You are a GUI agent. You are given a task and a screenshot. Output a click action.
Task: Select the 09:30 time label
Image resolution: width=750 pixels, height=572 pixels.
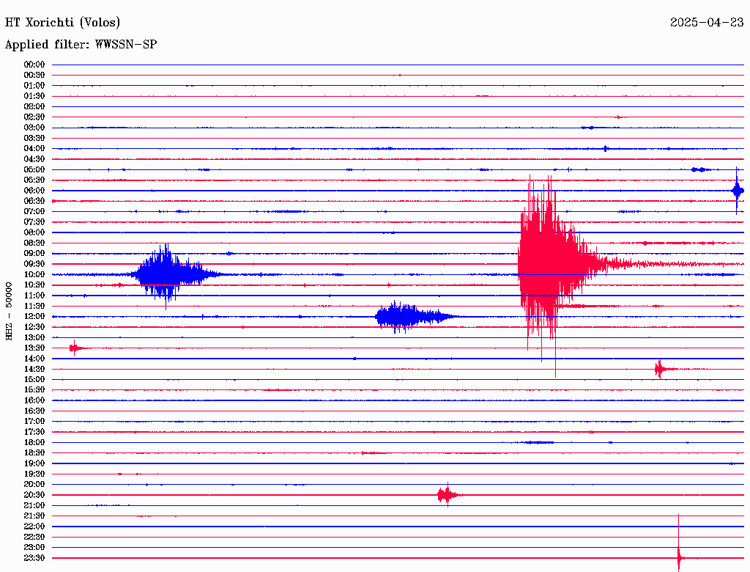pos(34,264)
